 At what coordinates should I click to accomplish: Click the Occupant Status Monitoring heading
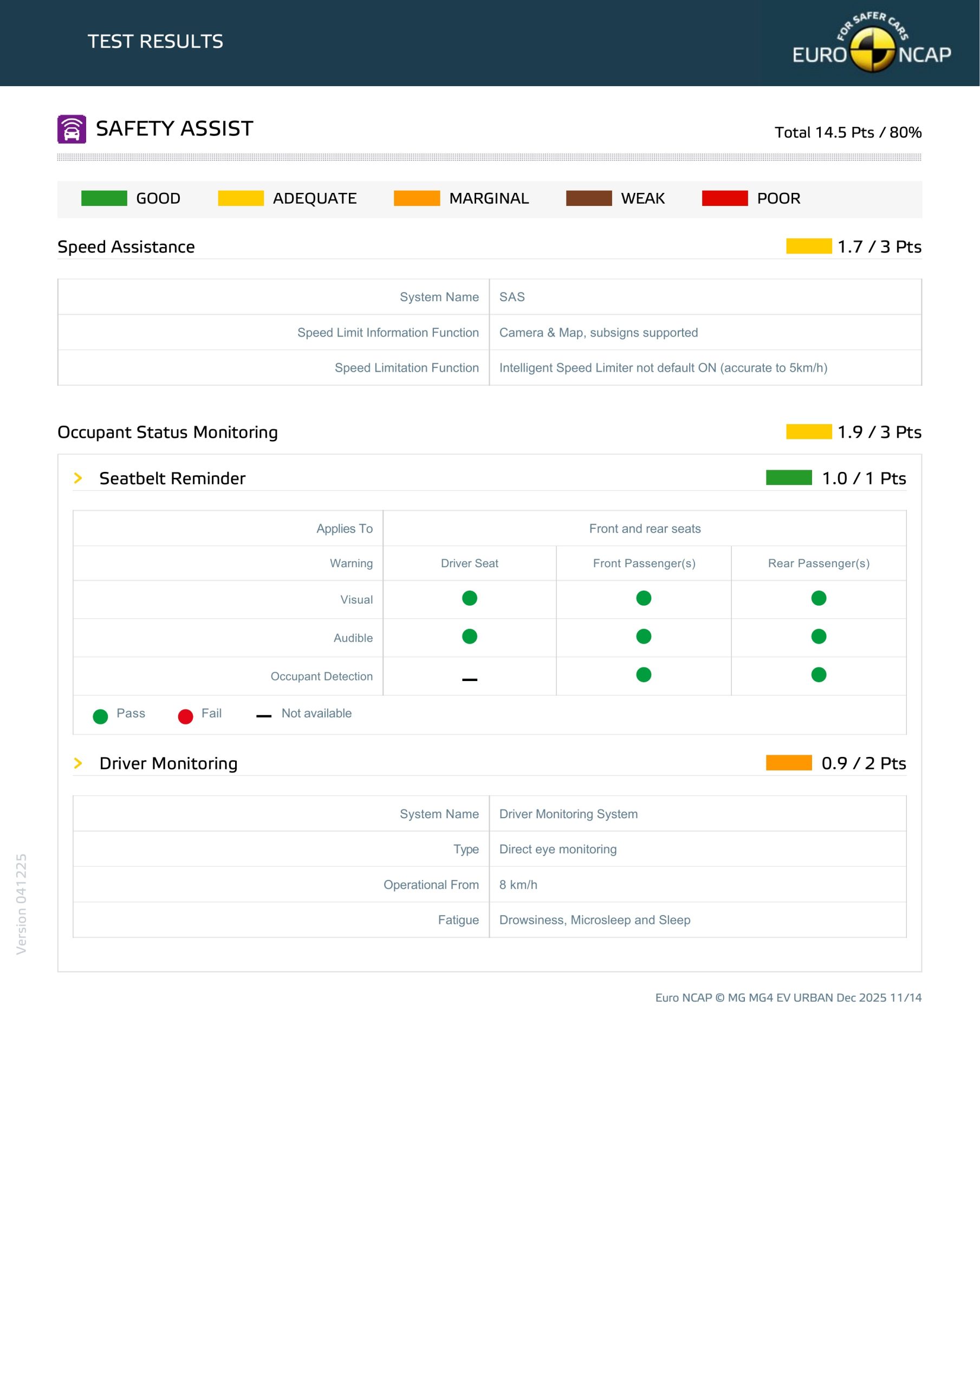167,432
